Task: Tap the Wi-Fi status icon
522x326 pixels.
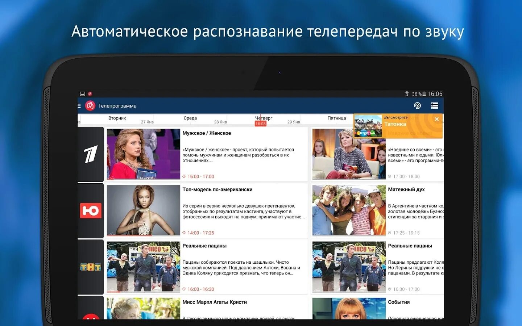Action: pyautogui.click(x=407, y=94)
